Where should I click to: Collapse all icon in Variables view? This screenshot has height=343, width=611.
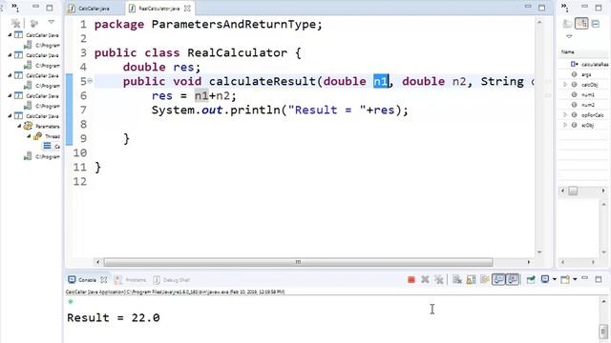tap(596, 24)
